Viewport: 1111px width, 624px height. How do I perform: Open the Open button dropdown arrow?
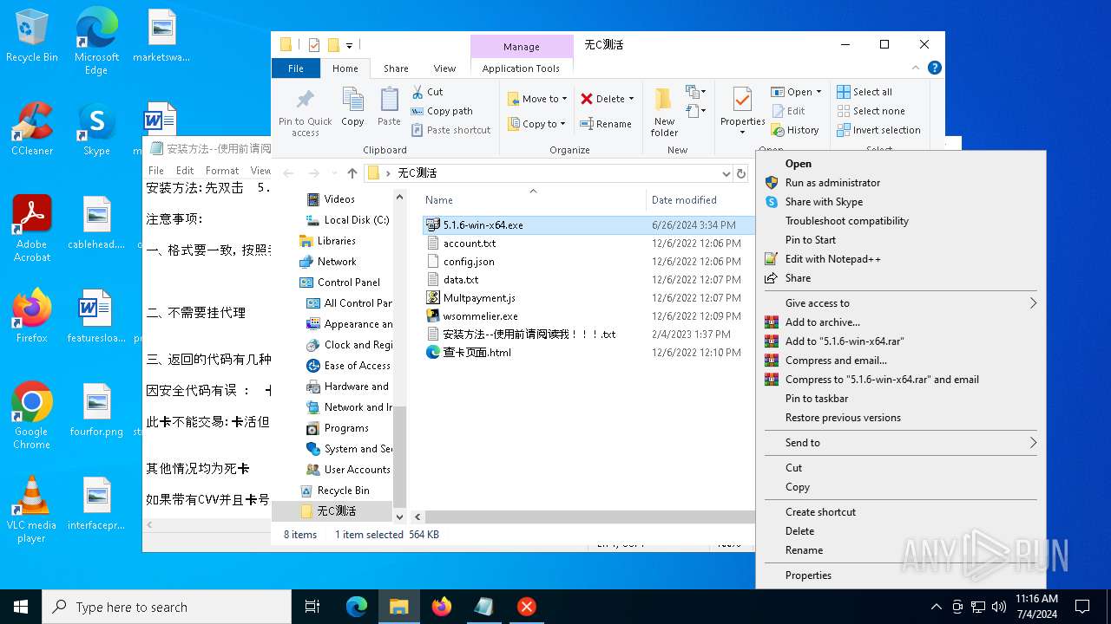point(819,92)
